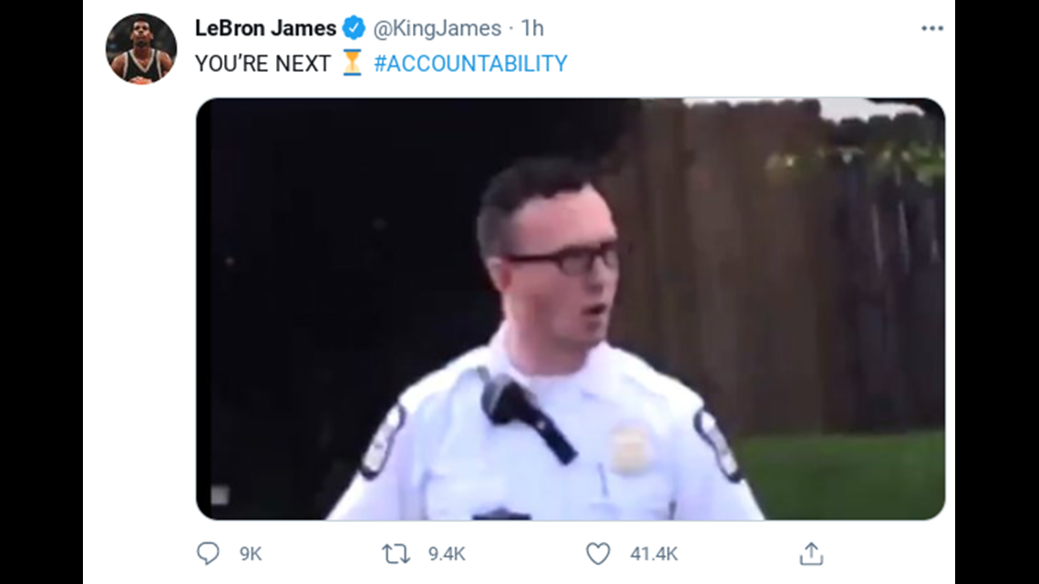Image resolution: width=1039 pixels, height=584 pixels.
Task: Play the embedded video of the officer
Action: pos(571,309)
